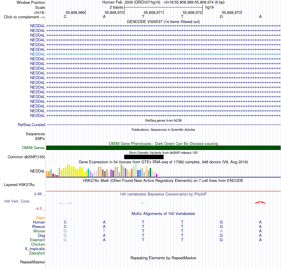Click base C in the Rhesus alignment row
Viewport: 281px width, 269px height.
point(65,226)
